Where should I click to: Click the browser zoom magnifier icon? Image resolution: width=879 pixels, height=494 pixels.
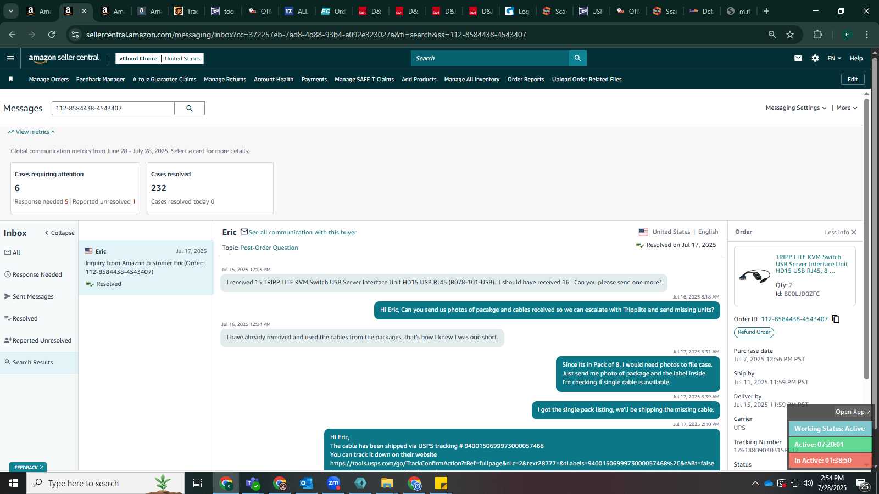point(772,35)
